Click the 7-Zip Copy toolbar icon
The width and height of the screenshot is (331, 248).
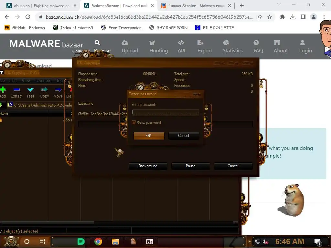pos(44,90)
